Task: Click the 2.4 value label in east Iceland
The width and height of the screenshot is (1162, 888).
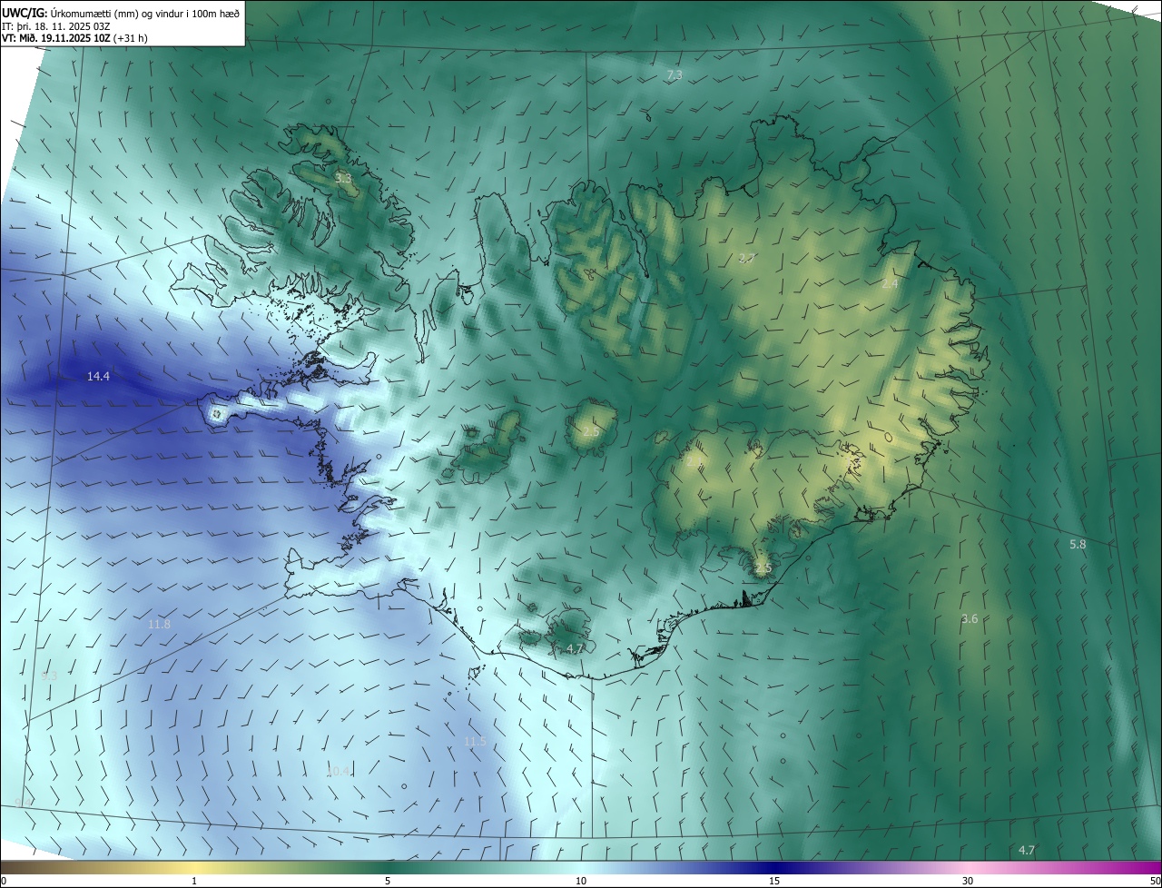Action: tap(890, 284)
